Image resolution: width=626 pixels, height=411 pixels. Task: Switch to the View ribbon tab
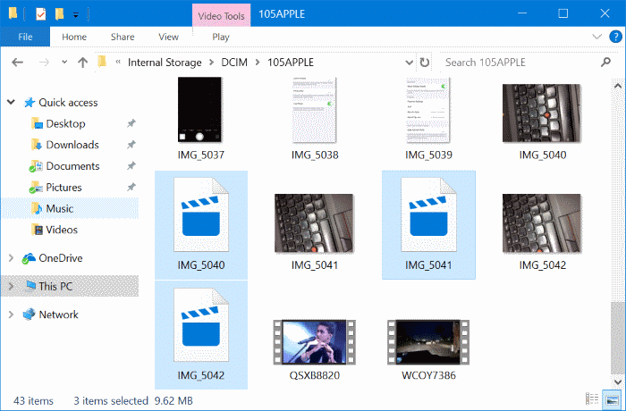(x=168, y=38)
